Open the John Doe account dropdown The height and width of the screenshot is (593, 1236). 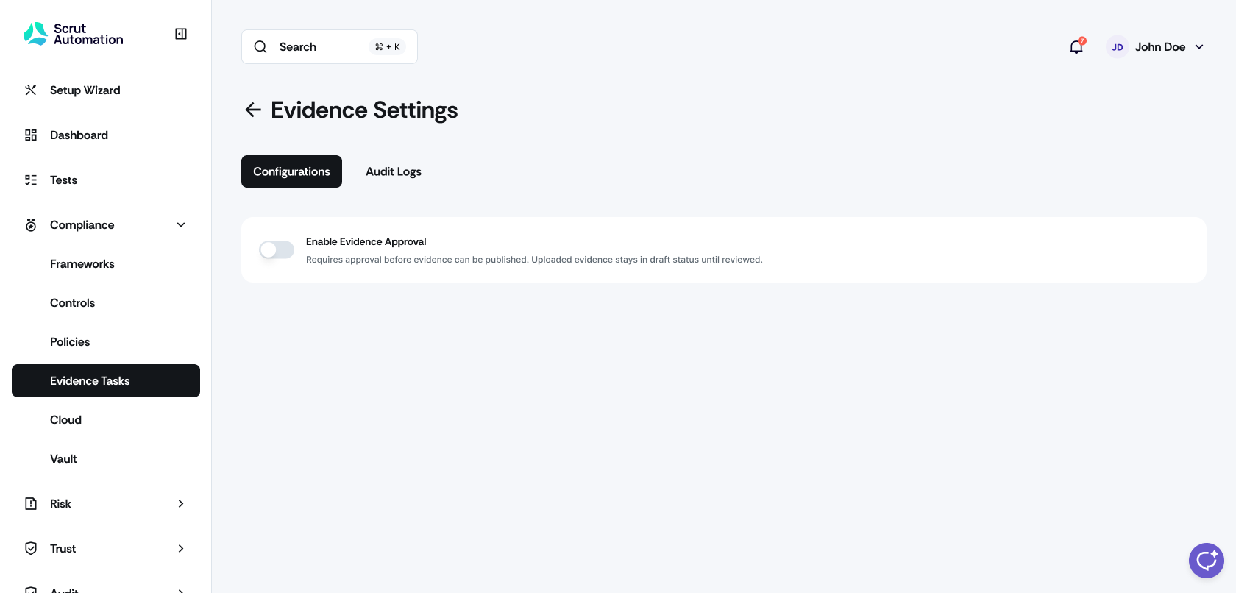pos(1199,47)
